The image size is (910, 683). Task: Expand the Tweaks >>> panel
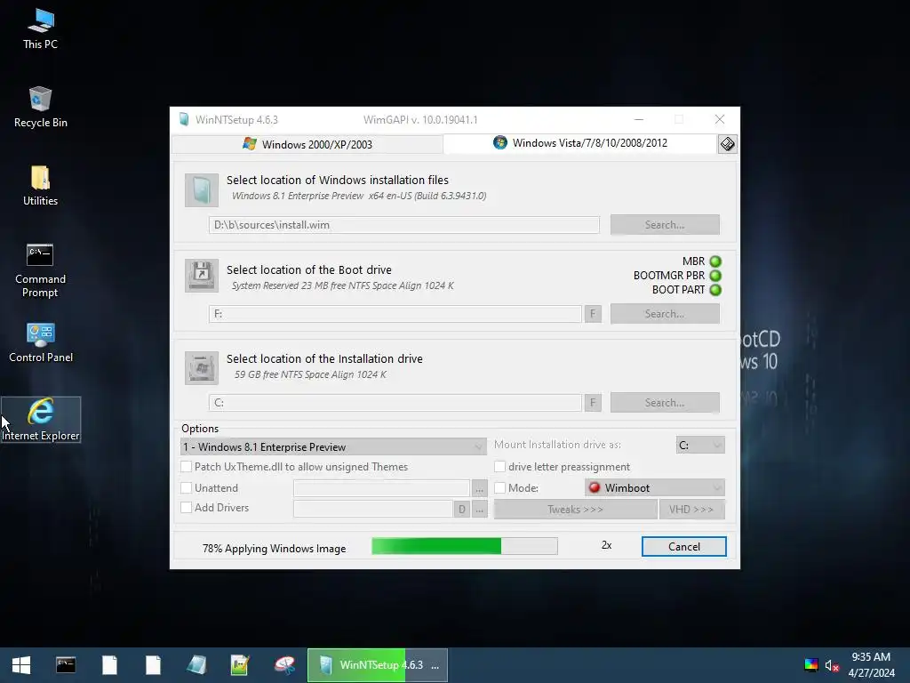pyautogui.click(x=575, y=510)
